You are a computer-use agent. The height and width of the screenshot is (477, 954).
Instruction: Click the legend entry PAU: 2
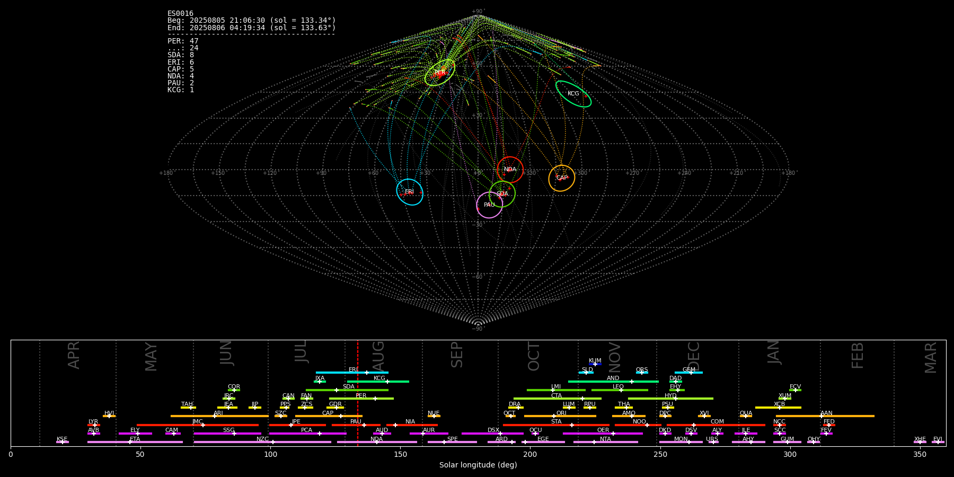coord(181,83)
